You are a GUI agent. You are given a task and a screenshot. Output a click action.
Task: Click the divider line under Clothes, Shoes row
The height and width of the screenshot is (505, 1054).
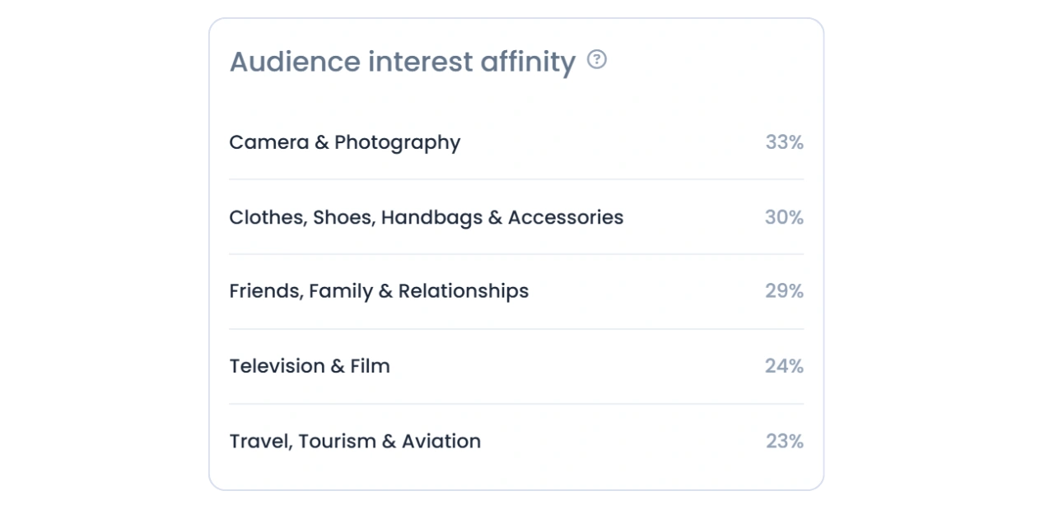(x=516, y=254)
